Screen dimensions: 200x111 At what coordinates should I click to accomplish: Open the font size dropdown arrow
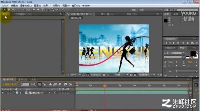pyautogui.click(x=176, y=62)
